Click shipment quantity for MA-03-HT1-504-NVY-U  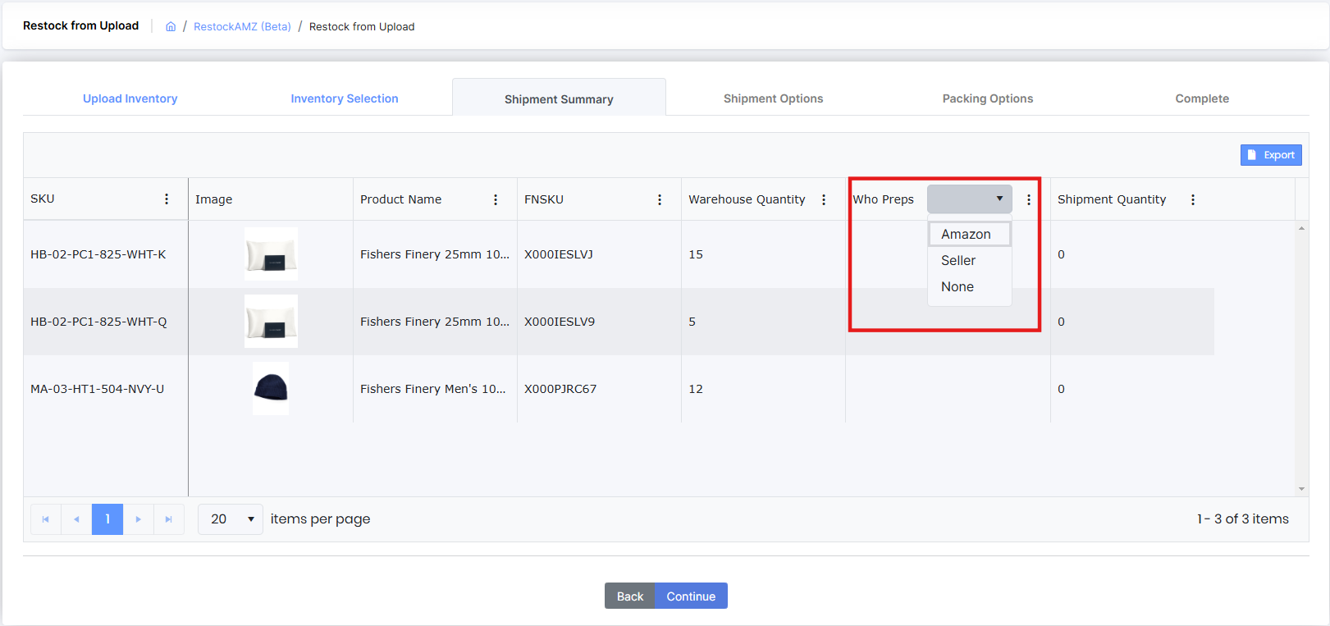(1061, 389)
